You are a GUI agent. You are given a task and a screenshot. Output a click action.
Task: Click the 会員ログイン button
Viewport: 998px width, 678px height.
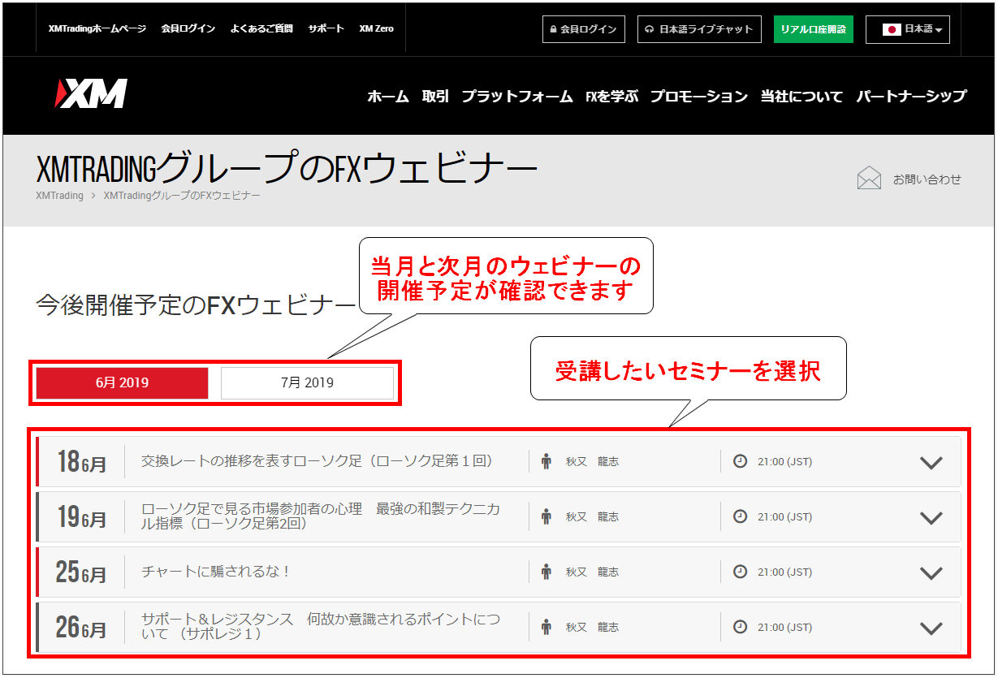click(583, 29)
